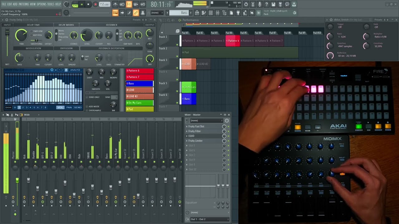
Task: Open the TOOLS menu
Action: [x=50, y=4]
